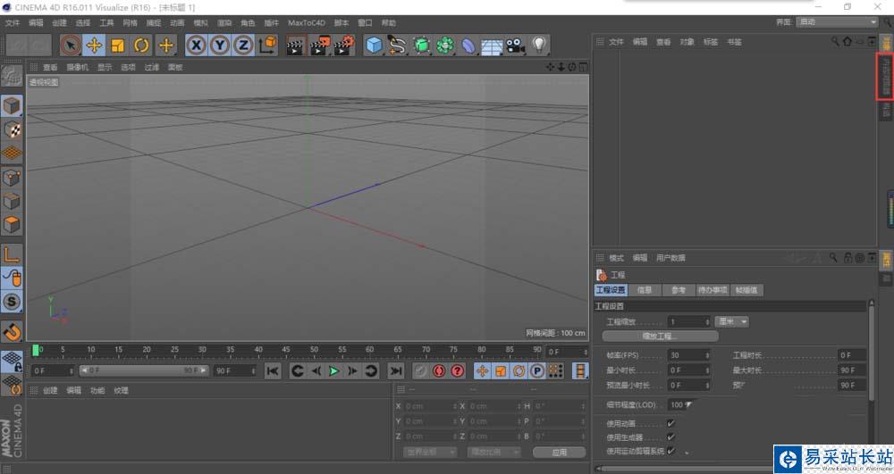Add a light with the bulb icon
This screenshot has width=894, height=474.
coord(539,45)
